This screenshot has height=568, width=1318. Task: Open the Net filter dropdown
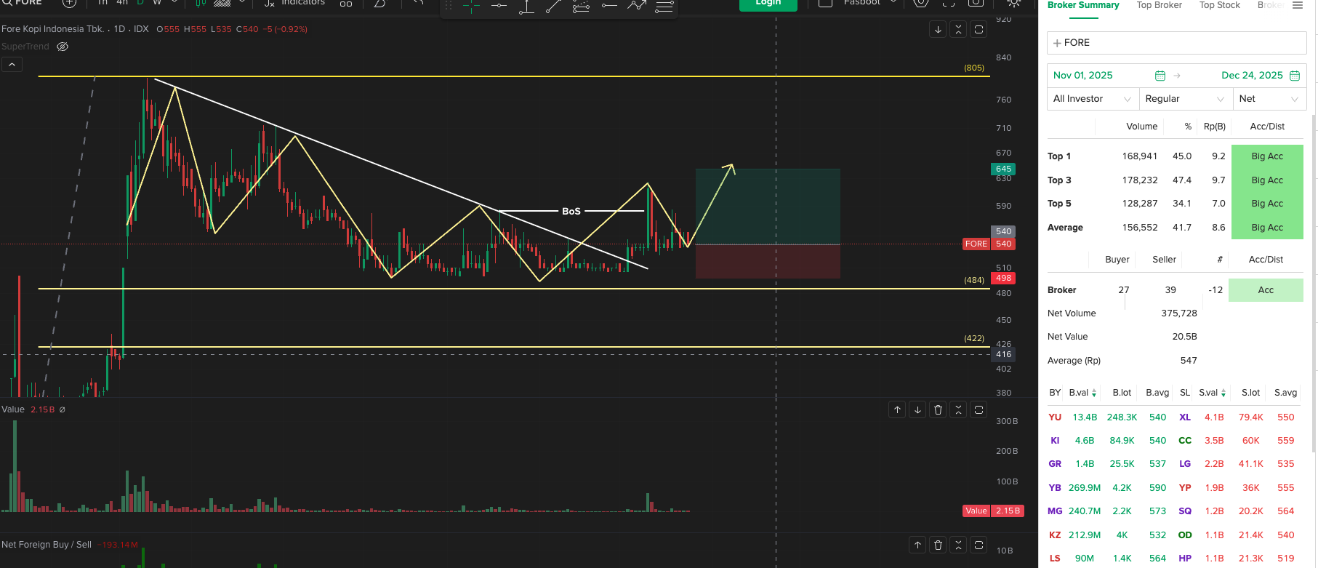point(1269,99)
